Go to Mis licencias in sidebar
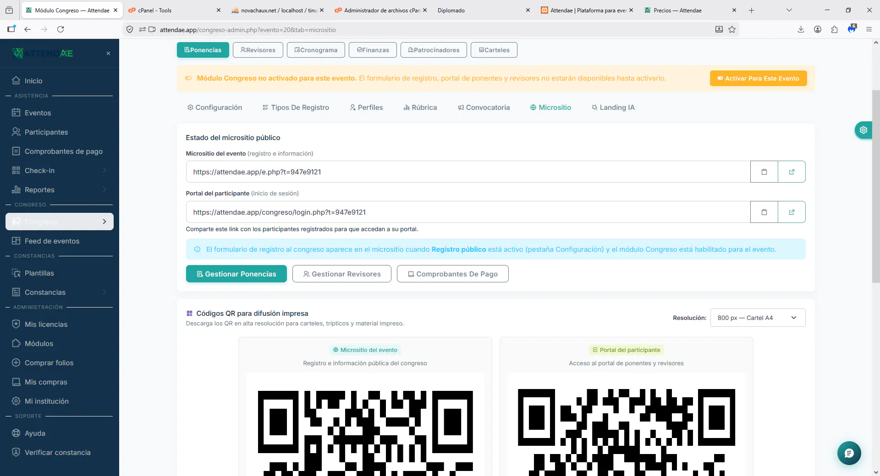 click(60, 324)
